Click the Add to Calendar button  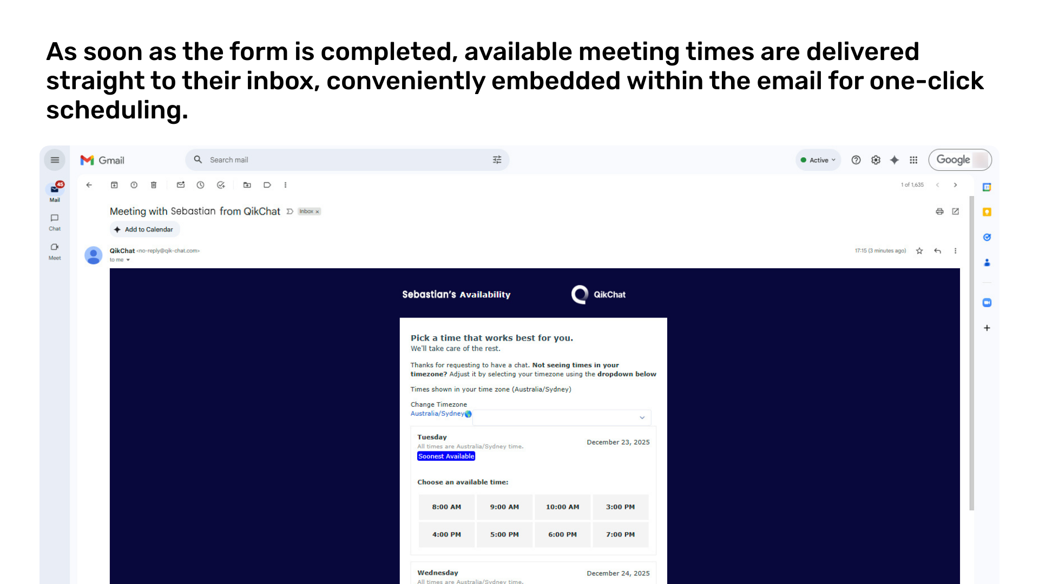pos(144,229)
